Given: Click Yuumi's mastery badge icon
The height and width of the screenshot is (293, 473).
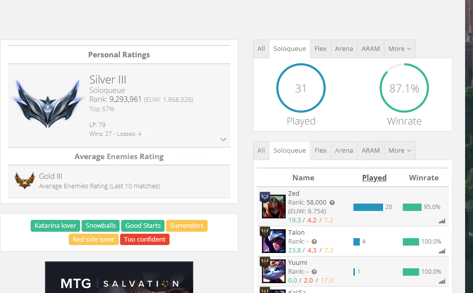Looking at the screenshot, I should [x=265, y=262].
